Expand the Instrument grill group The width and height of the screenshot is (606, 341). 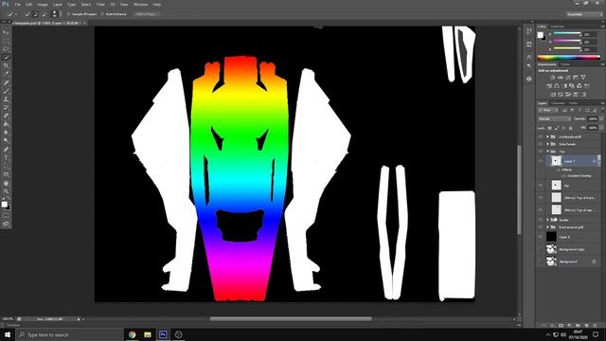coord(547,227)
